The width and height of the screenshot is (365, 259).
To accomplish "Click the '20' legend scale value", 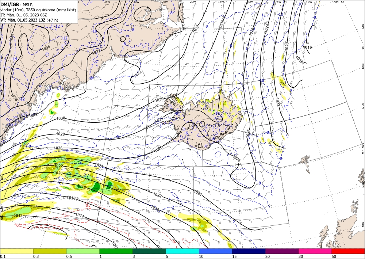I will (x=268, y=256).
